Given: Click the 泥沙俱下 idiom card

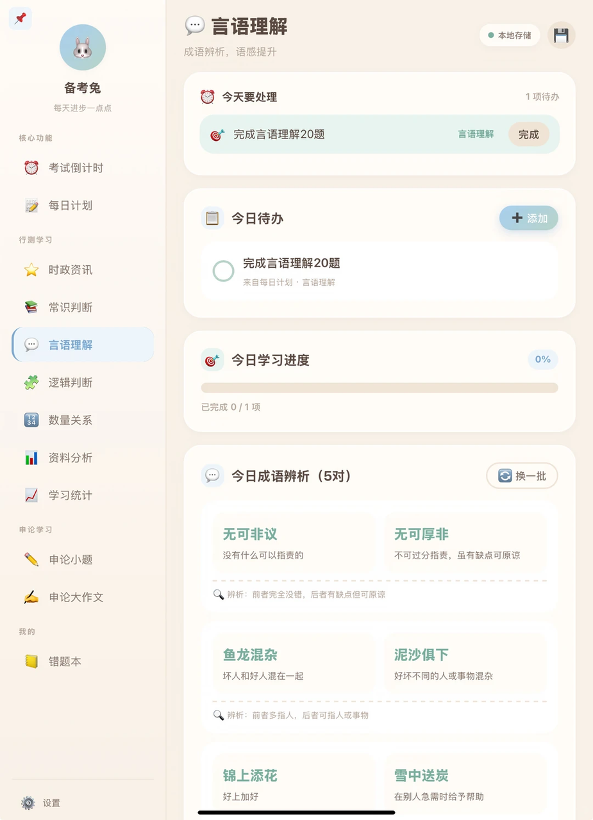Looking at the screenshot, I should [x=465, y=663].
